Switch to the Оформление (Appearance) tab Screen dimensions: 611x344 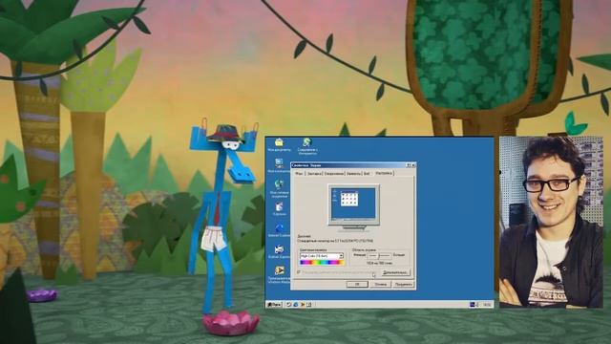point(333,174)
